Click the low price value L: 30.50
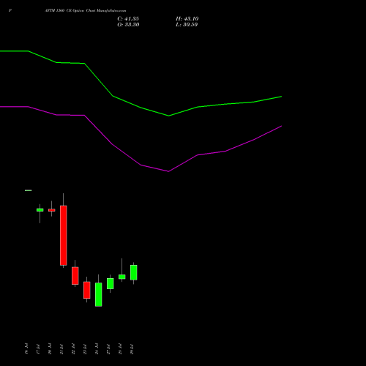The image size is (366, 366). pyautogui.click(x=187, y=25)
